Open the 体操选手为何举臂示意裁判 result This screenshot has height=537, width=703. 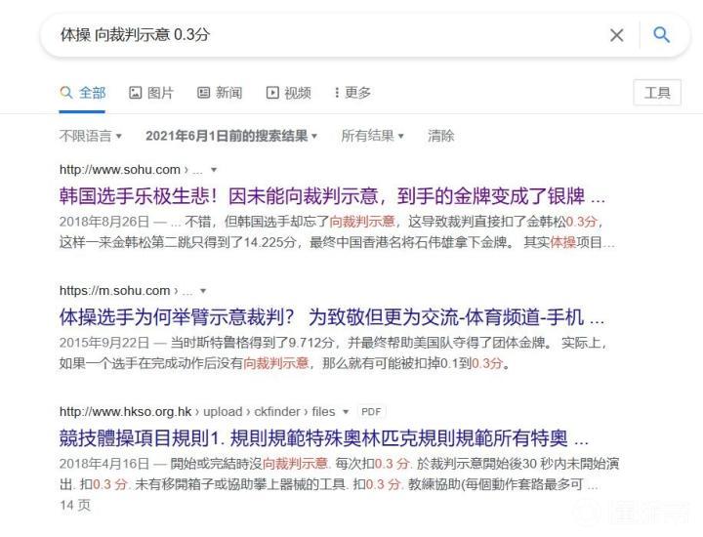point(332,316)
